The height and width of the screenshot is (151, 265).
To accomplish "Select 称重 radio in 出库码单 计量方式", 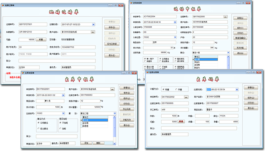I will [x=164, y=90].
